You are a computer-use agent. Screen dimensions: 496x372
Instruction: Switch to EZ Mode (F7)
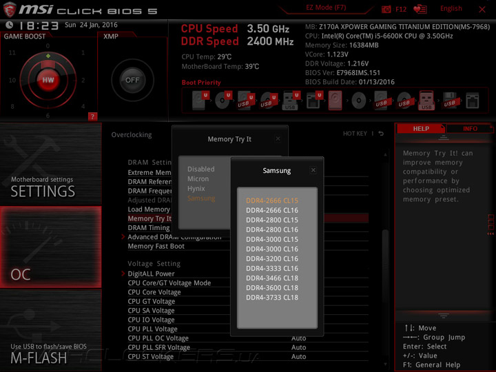(x=326, y=8)
